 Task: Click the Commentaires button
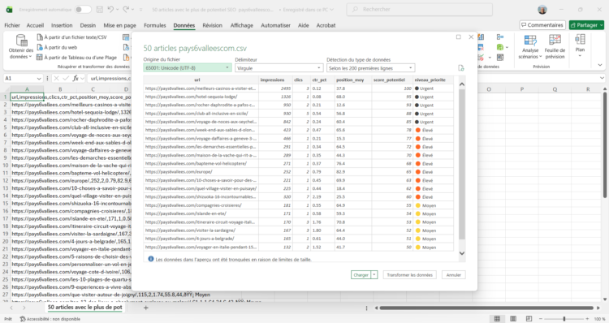pyautogui.click(x=542, y=25)
